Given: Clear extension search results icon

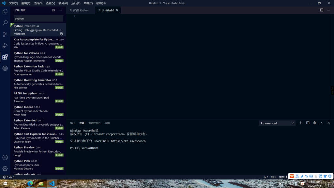Looking at the screenshot, I should click(x=53, y=10).
